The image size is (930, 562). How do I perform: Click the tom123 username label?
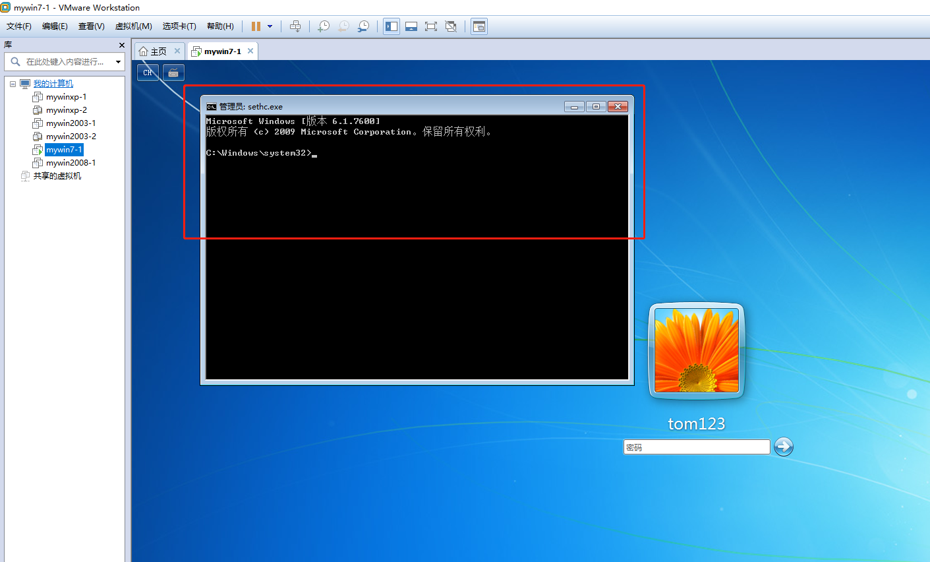coord(697,423)
